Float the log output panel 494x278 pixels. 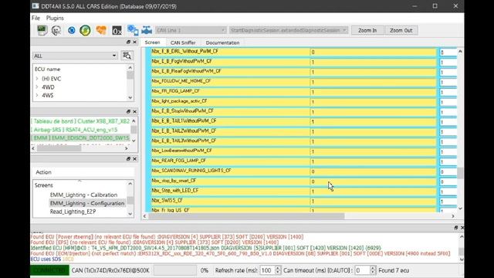[x=456, y=228]
